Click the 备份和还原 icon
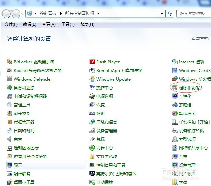 click(x=9, y=87)
